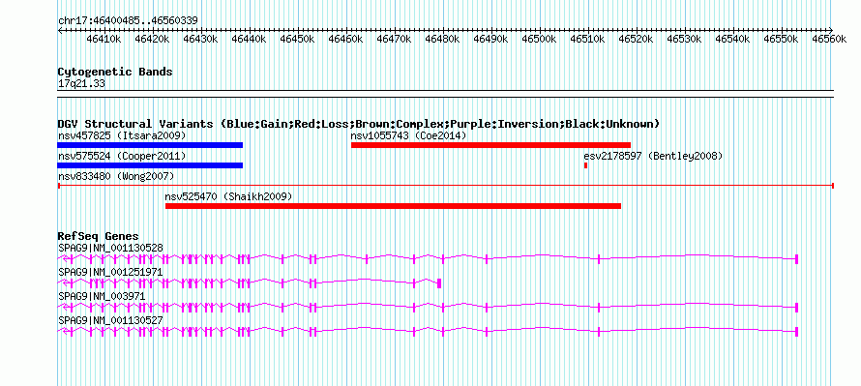Screen dimensions: 861x386
Task: Open the nsv575524 (Cooper2011) label
Action: tap(122, 156)
